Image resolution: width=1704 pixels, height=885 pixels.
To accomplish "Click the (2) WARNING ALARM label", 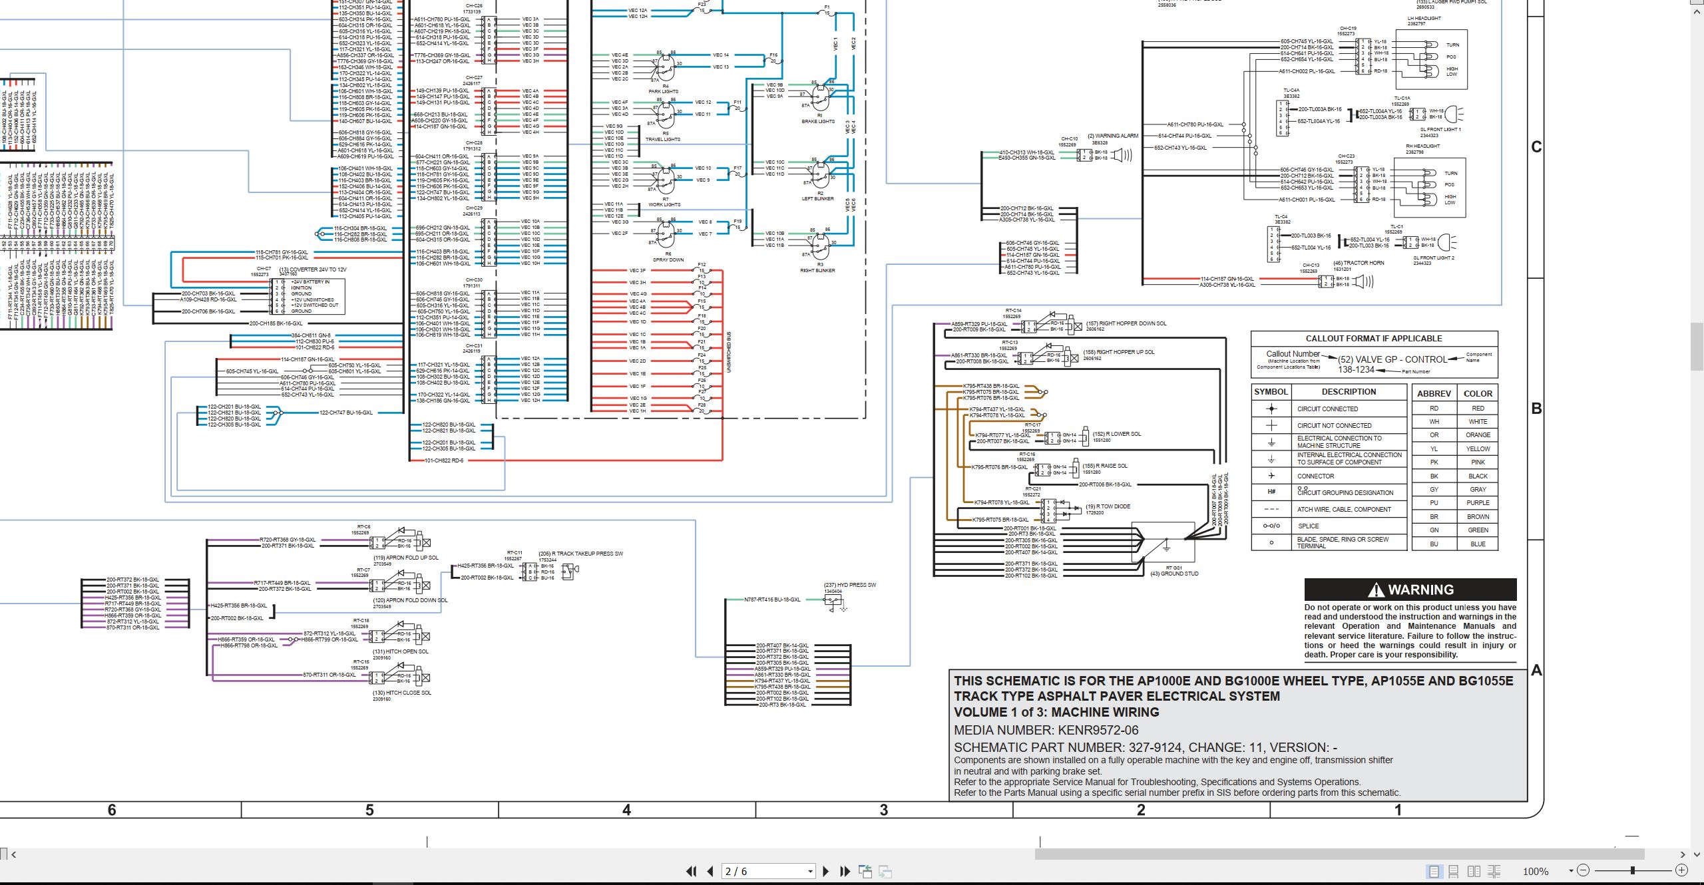I will pos(1113,136).
